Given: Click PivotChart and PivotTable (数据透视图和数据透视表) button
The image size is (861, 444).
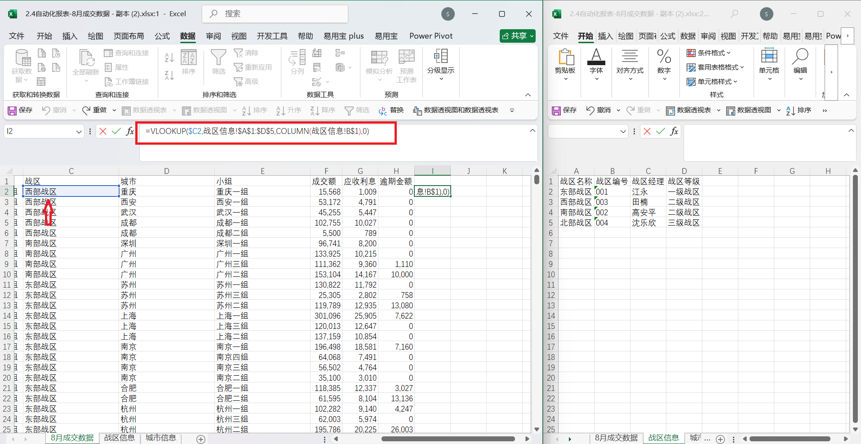Looking at the screenshot, I should point(456,110).
